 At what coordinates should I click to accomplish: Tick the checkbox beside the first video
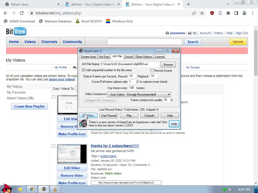(x=53, y=97)
